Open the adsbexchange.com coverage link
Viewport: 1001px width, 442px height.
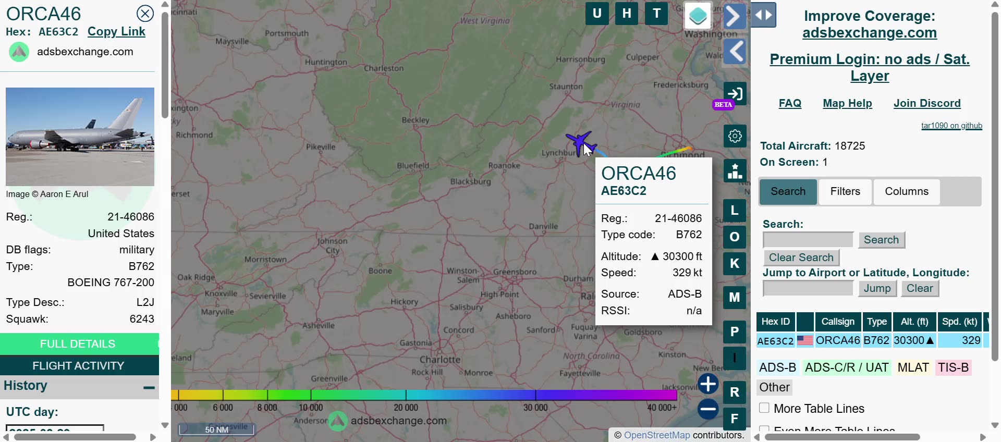point(870,33)
